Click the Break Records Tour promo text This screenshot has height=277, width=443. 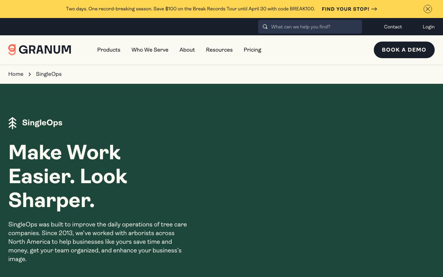point(190,9)
